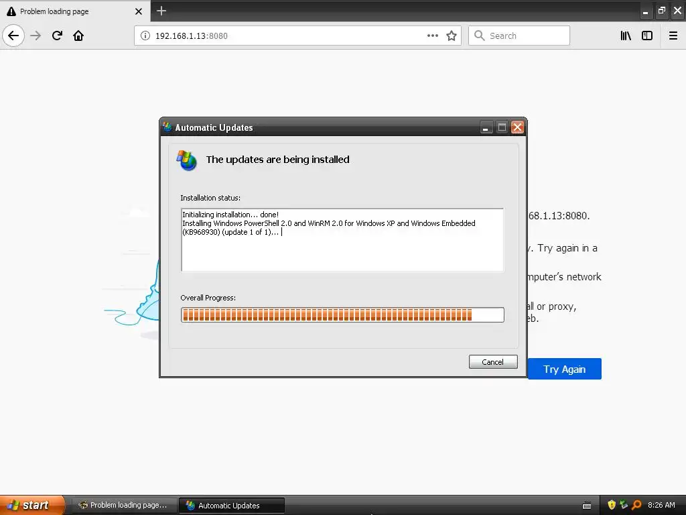The height and width of the screenshot is (515, 686).
Task: Click inside the Search field
Action: [519, 36]
